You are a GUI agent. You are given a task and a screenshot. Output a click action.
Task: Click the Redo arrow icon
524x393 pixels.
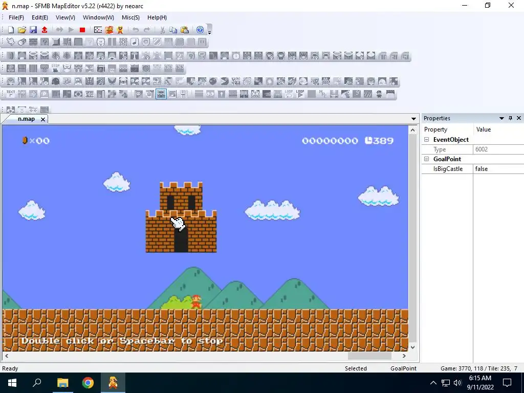(147, 30)
